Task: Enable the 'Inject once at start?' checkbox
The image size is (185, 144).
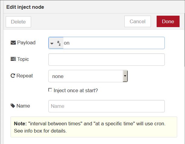Action: point(50,90)
